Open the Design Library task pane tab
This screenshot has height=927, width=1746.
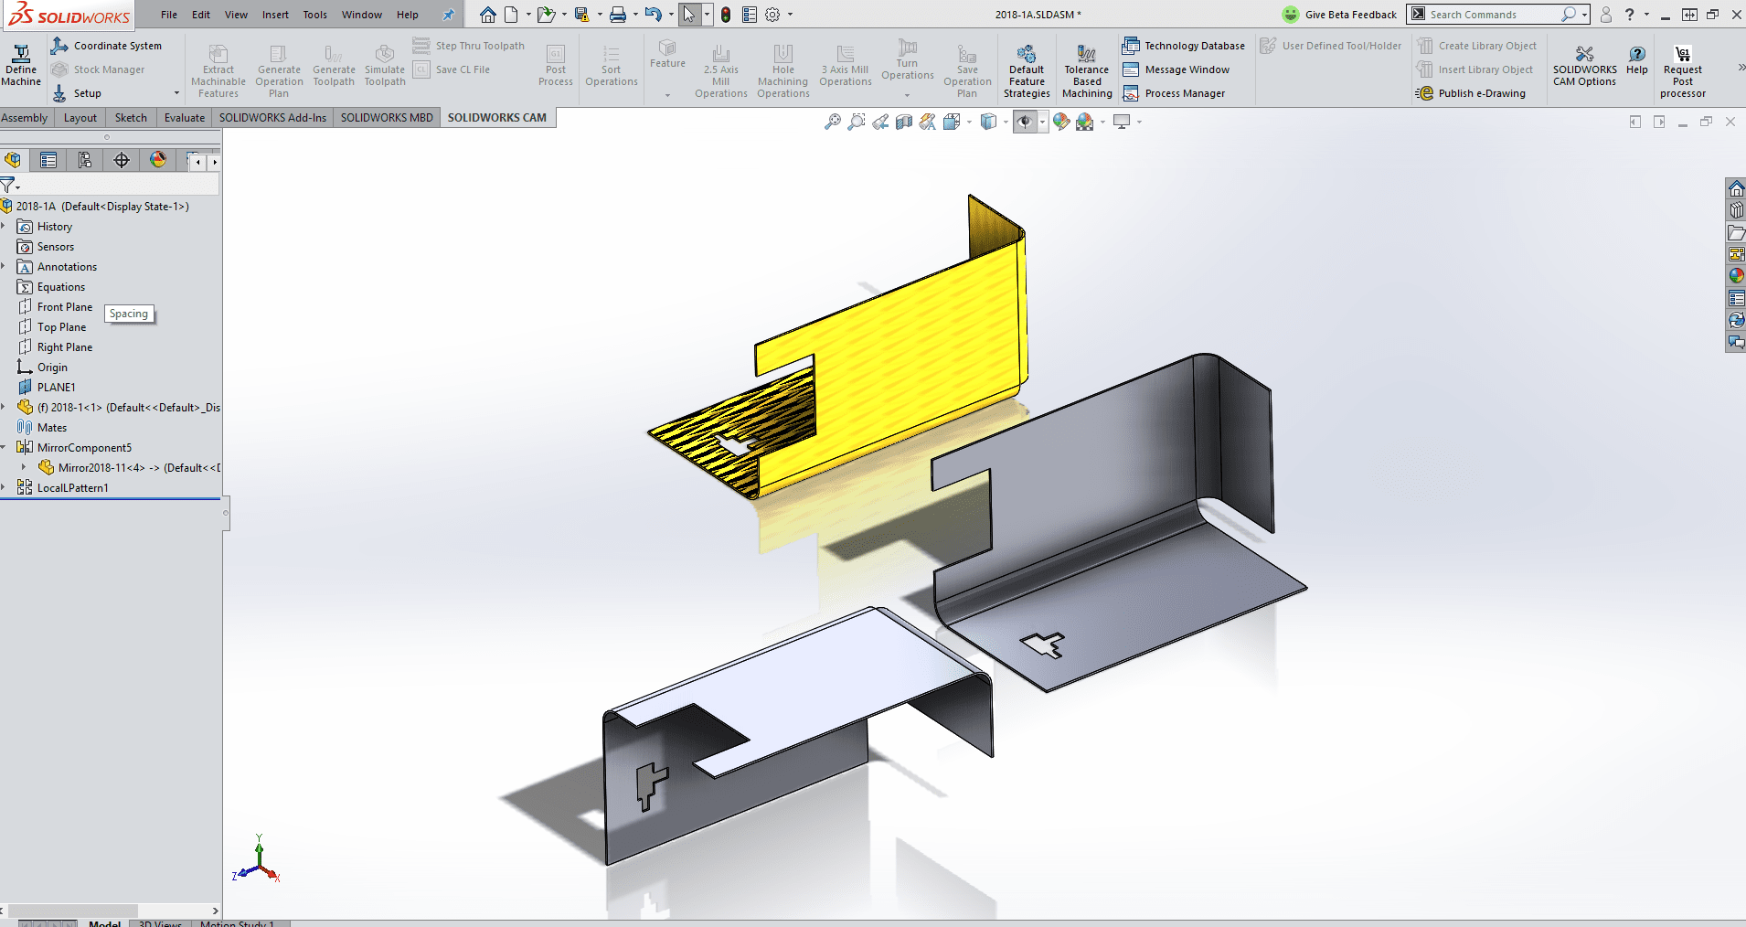[x=1736, y=210]
